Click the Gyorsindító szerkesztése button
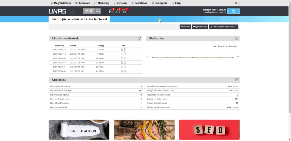Viewport: 291px width, 141px height. (224, 27)
